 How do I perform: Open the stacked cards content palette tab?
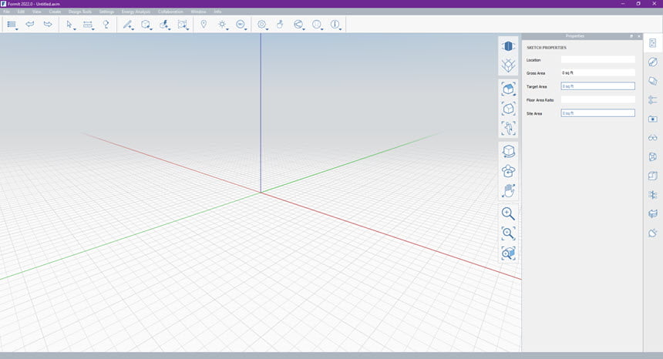pyautogui.click(x=653, y=81)
